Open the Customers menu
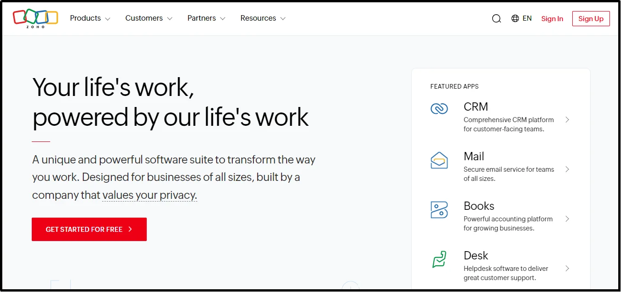Image resolution: width=621 pixels, height=292 pixels. [x=149, y=18]
